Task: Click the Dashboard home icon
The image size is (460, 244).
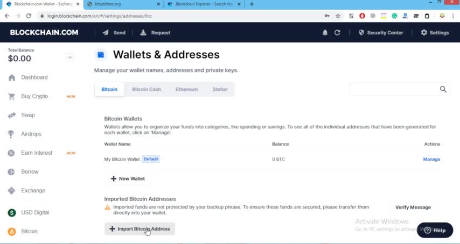Action: 12,77
